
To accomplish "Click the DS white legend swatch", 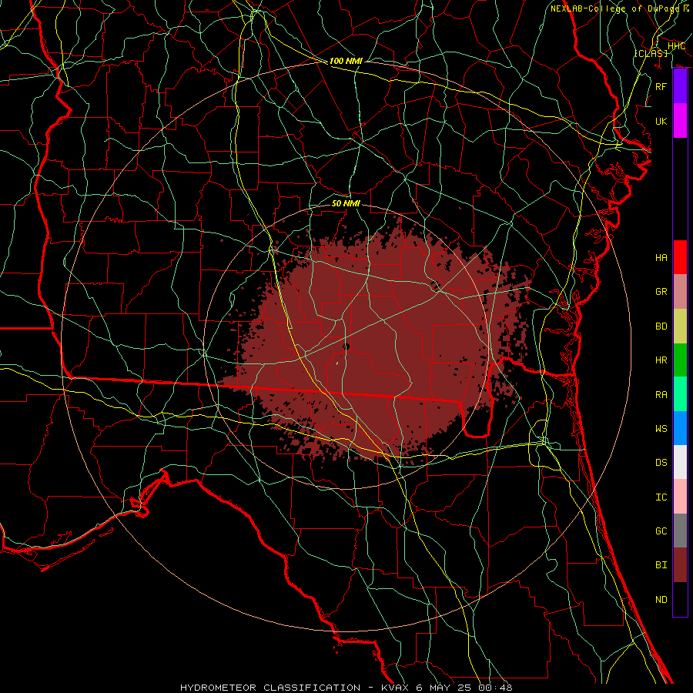I will coord(680,462).
